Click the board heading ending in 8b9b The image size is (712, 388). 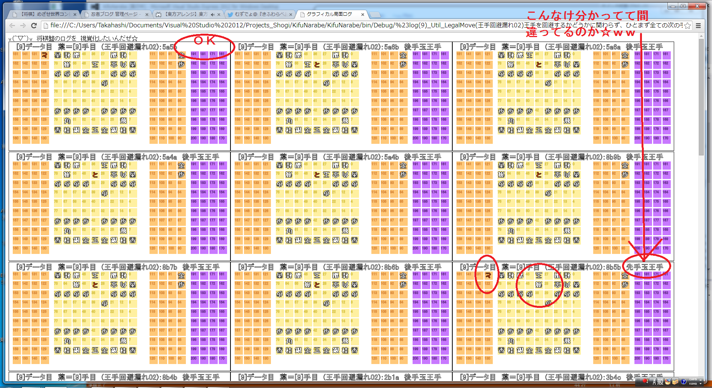(561, 157)
